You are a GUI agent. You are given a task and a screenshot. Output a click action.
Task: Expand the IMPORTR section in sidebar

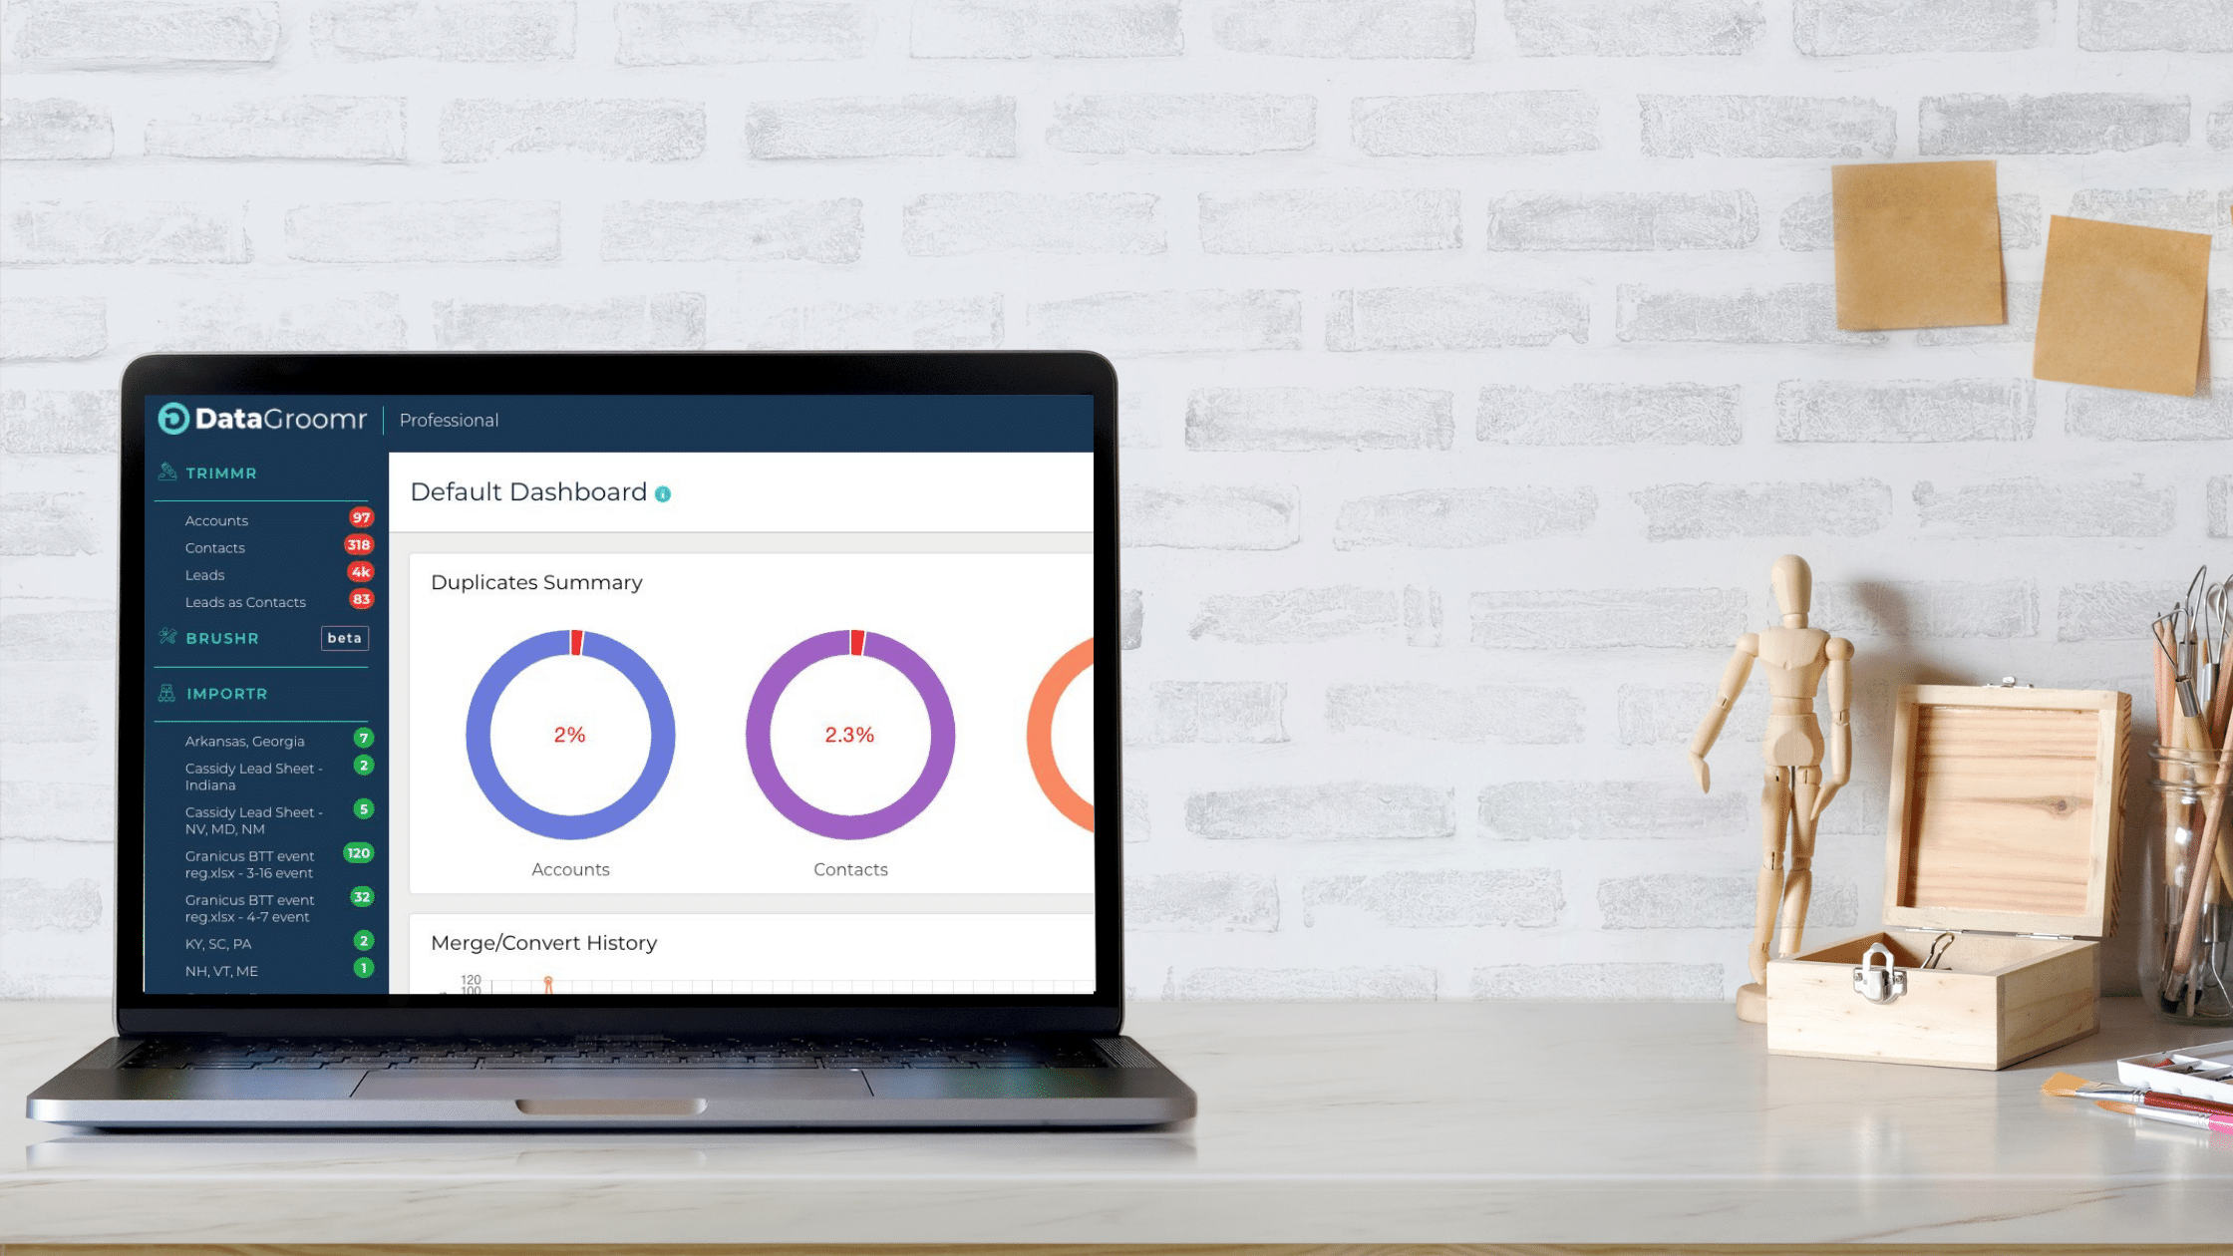click(227, 693)
